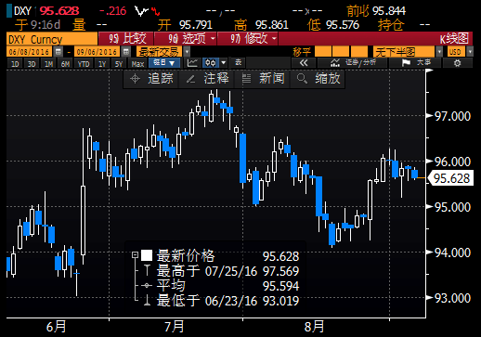Open 97) 修改 edit menu
Image resolution: width=481 pixels, height=337 pixels.
(248, 39)
